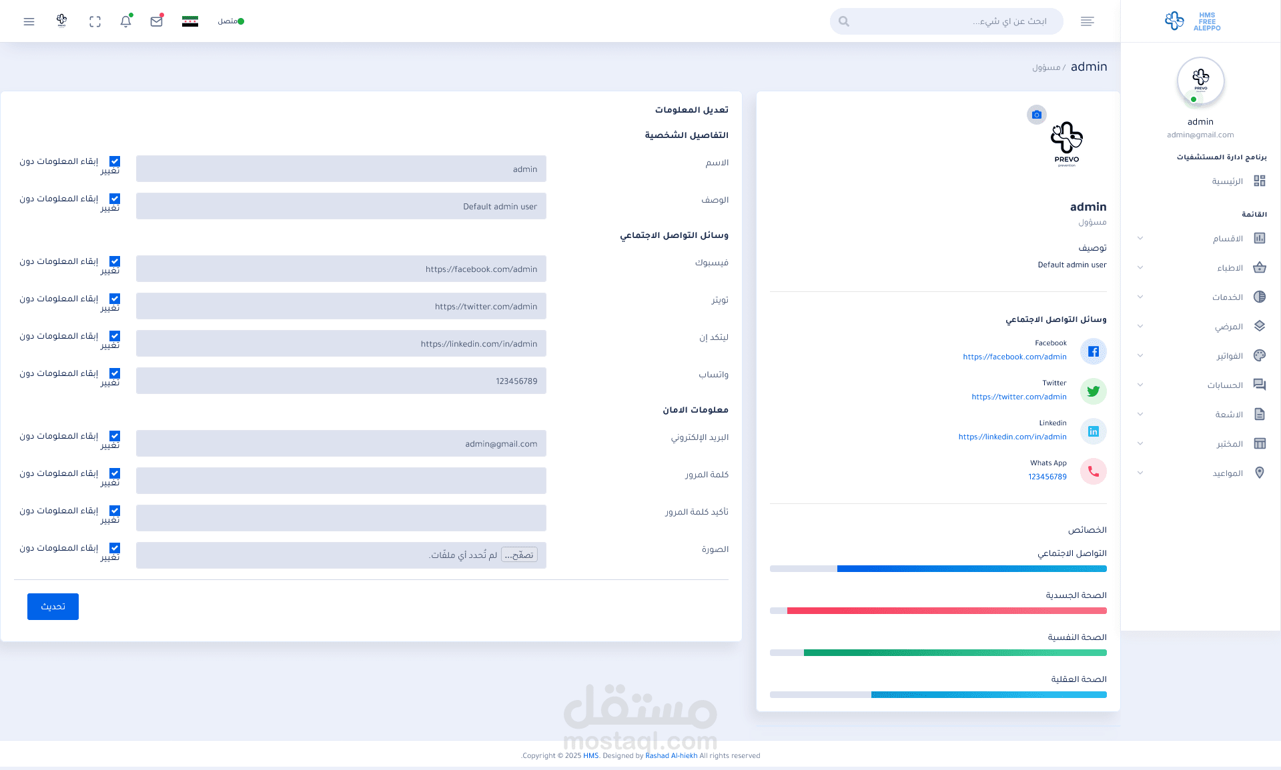Toggle fullscreen mode icon
This screenshot has width=1281, height=770.
[95, 21]
